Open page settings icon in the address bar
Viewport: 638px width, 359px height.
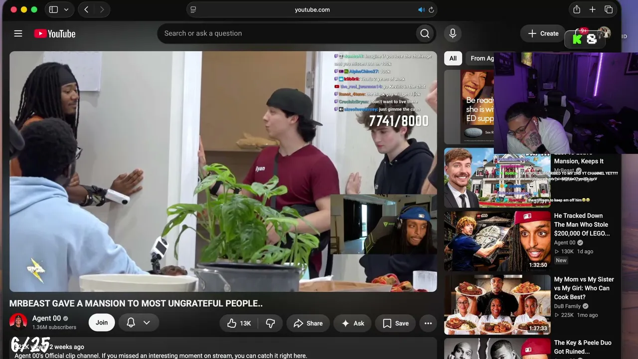pos(193,9)
